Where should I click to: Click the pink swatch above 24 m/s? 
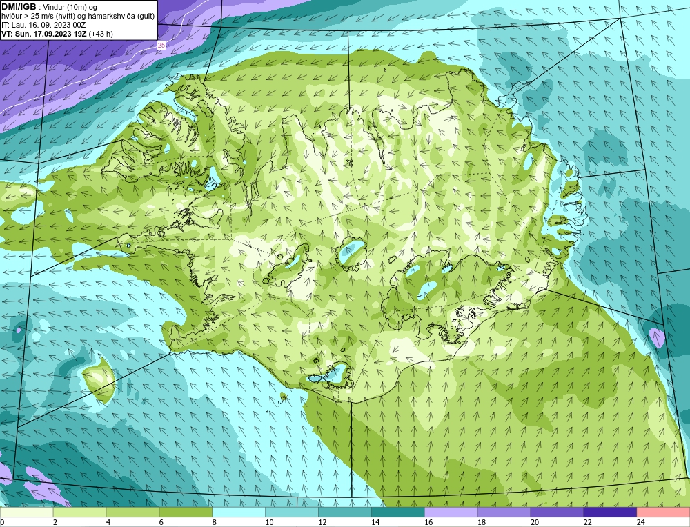663,512
